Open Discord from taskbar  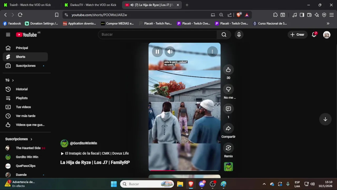tap(202, 184)
